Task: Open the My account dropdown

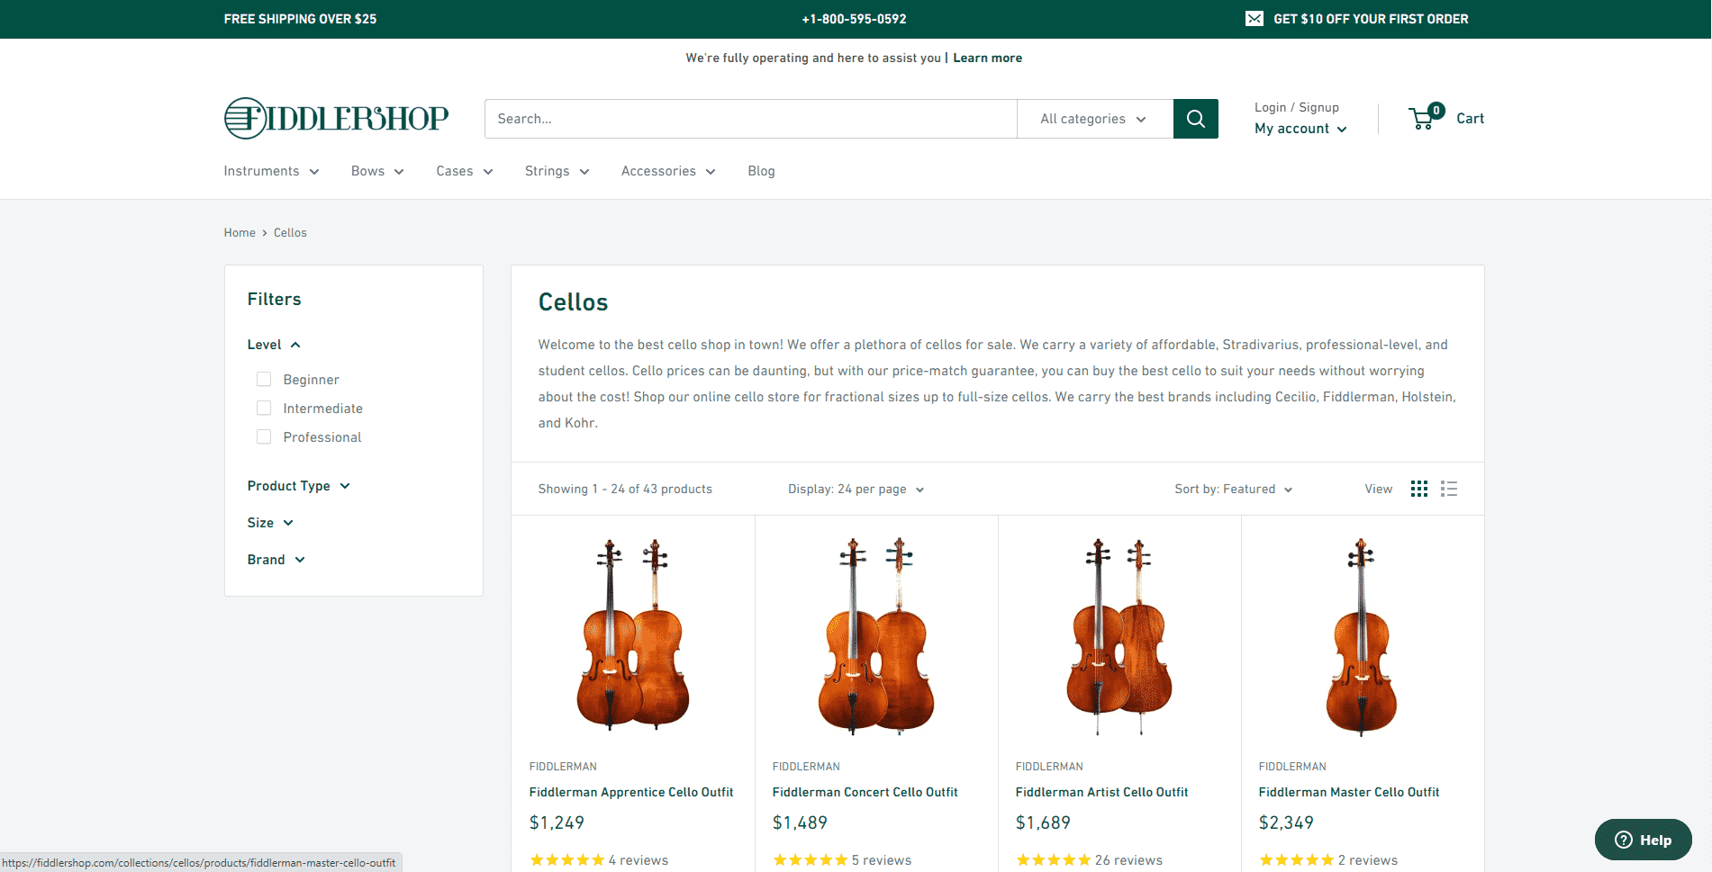Action: 1300,129
